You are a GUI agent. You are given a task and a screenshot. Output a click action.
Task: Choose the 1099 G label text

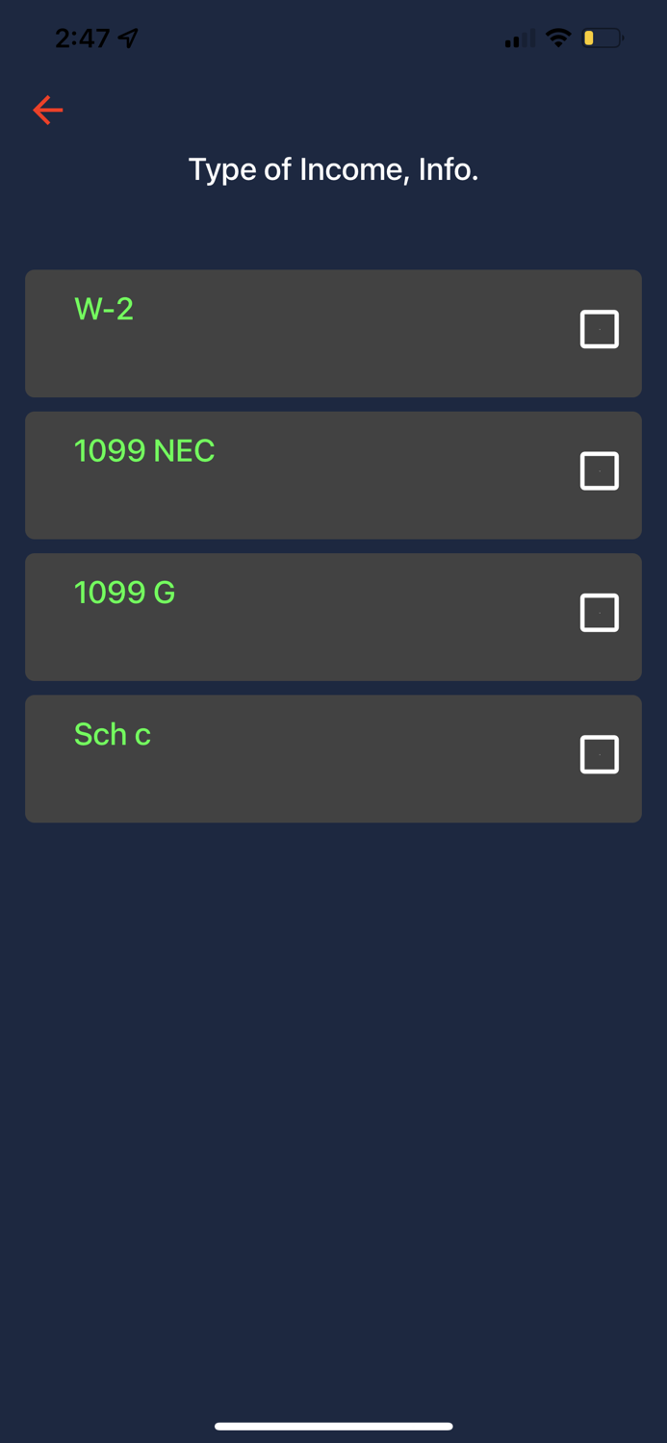pos(125,593)
